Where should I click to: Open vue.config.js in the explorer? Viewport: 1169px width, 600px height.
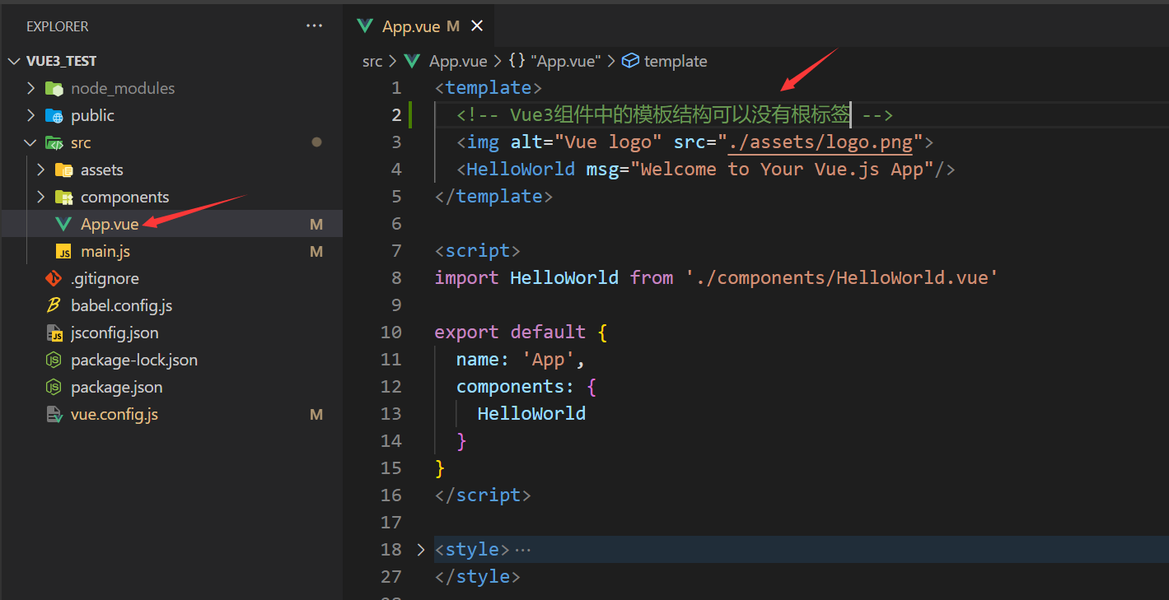pos(115,414)
